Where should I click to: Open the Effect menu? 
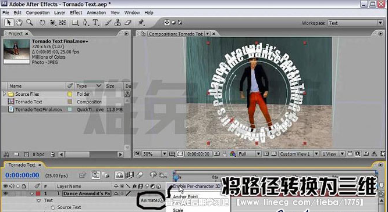point(76,13)
